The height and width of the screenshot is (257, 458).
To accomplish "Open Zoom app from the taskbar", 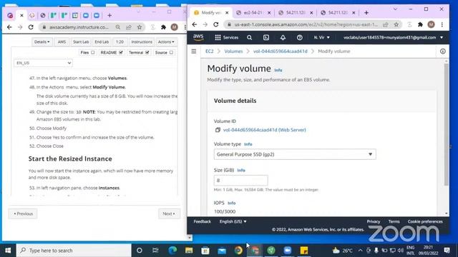I will (288, 251).
